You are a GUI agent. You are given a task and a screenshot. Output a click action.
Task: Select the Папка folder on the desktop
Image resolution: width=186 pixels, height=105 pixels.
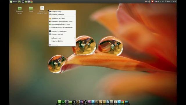[31, 9]
